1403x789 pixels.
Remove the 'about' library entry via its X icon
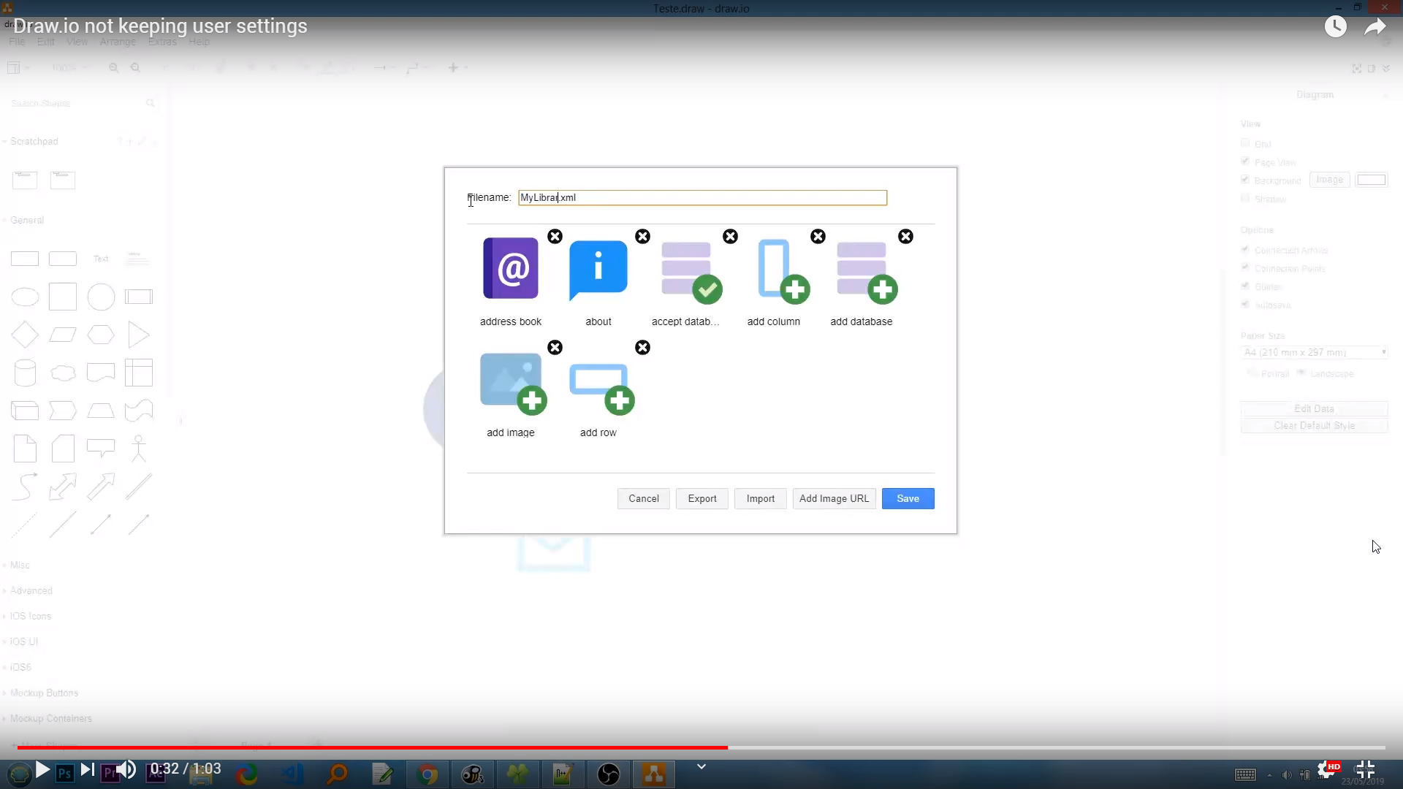(x=642, y=236)
